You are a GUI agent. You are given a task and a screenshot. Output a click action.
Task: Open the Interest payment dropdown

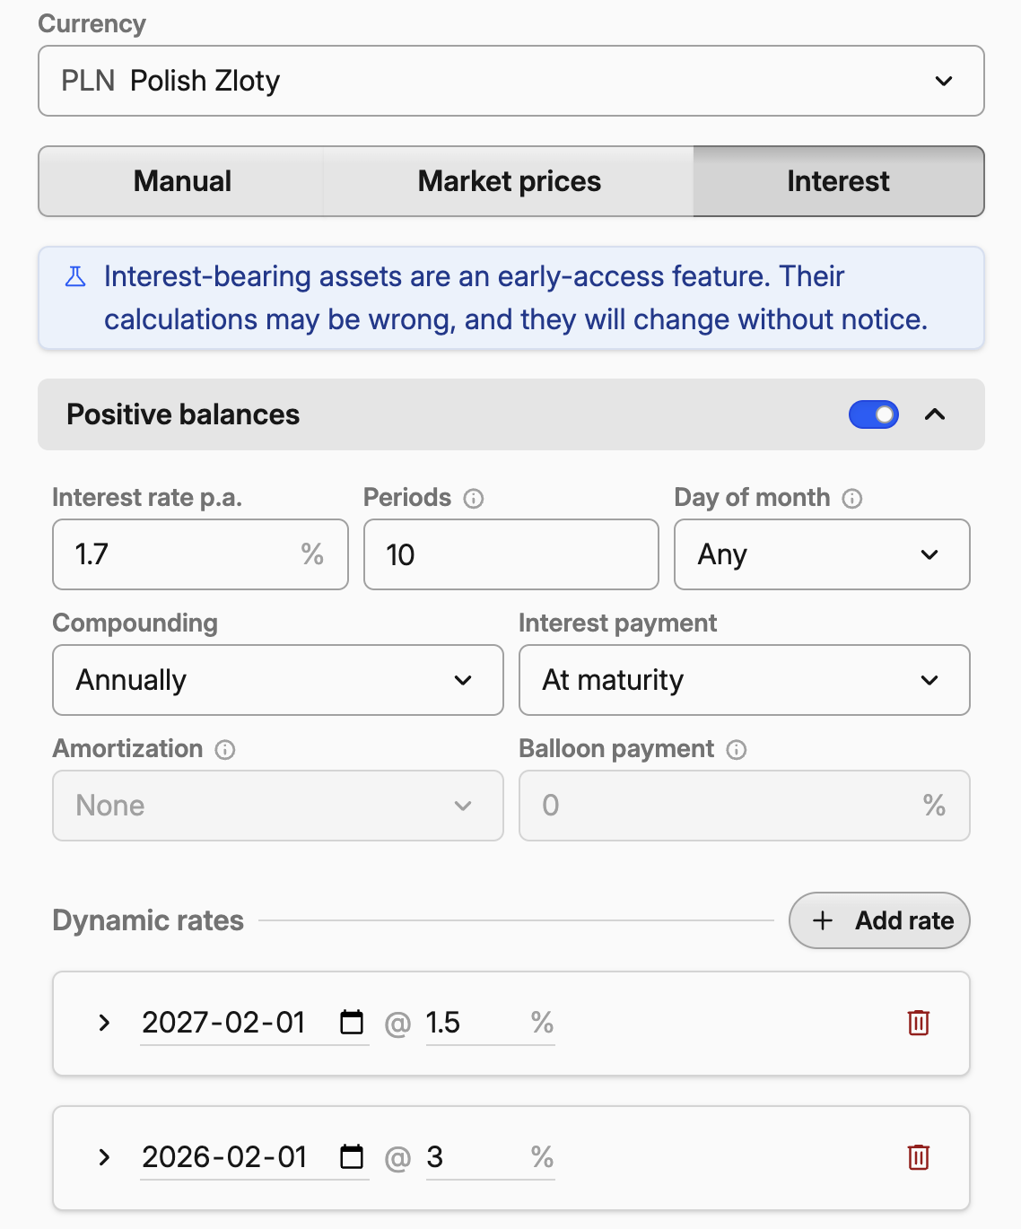745,680
